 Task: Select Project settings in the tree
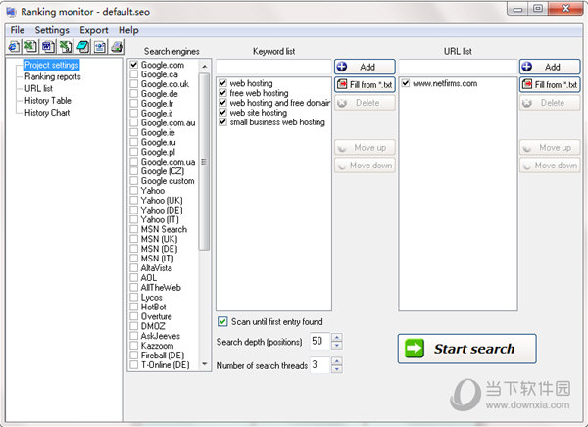51,65
